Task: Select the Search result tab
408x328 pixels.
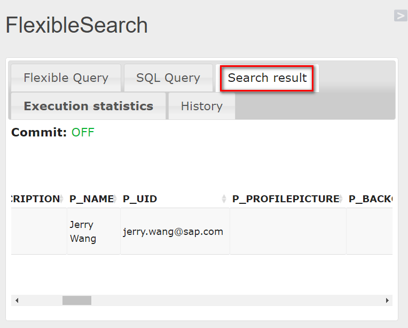Action: [267, 78]
